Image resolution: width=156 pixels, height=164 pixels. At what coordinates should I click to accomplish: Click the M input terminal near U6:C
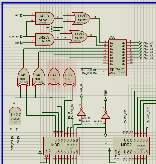pyautogui.click(x=52, y=31)
